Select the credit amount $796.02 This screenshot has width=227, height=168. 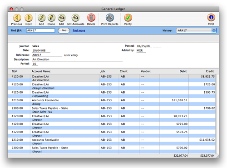[x=209, y=108]
